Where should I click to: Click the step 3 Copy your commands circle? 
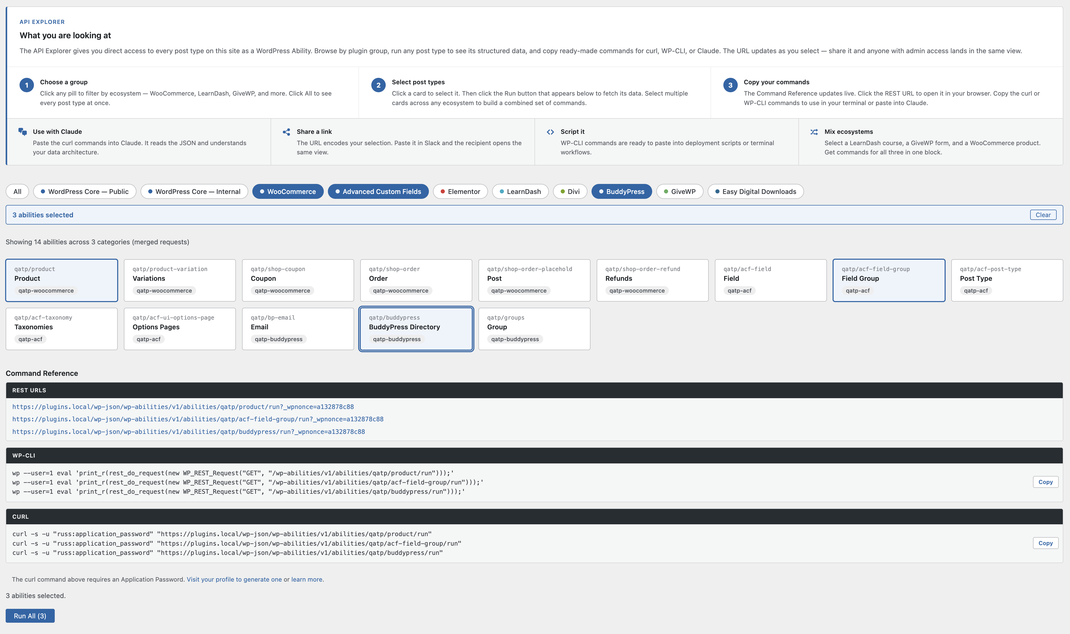click(x=730, y=85)
